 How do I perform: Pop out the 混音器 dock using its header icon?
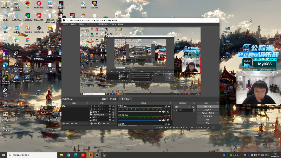point(171,103)
